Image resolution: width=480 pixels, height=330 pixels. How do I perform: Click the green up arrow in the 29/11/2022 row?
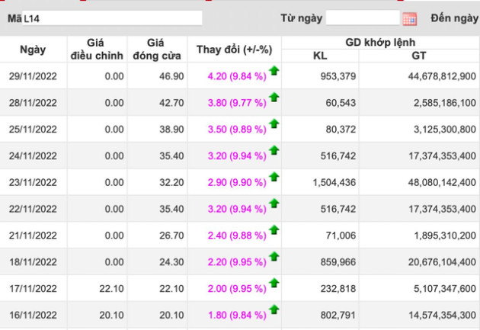click(274, 71)
